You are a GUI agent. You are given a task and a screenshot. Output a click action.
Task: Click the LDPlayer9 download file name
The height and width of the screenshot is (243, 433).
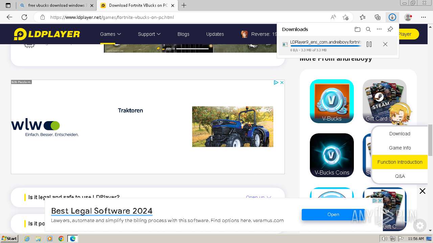(x=325, y=42)
